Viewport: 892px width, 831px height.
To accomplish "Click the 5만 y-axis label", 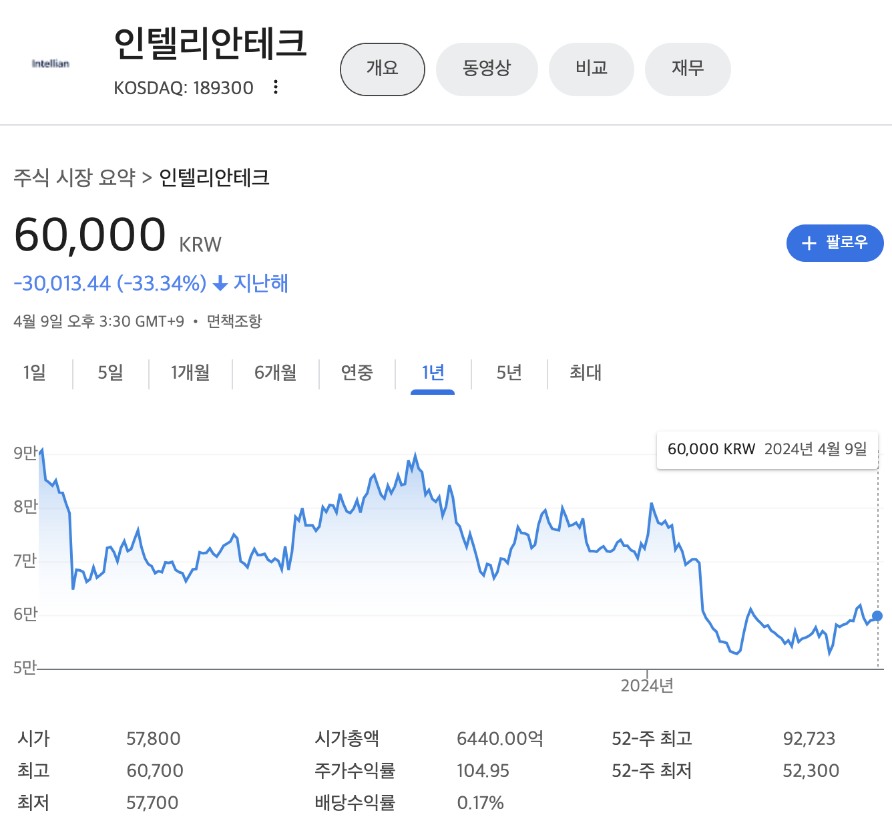I will click(25, 667).
